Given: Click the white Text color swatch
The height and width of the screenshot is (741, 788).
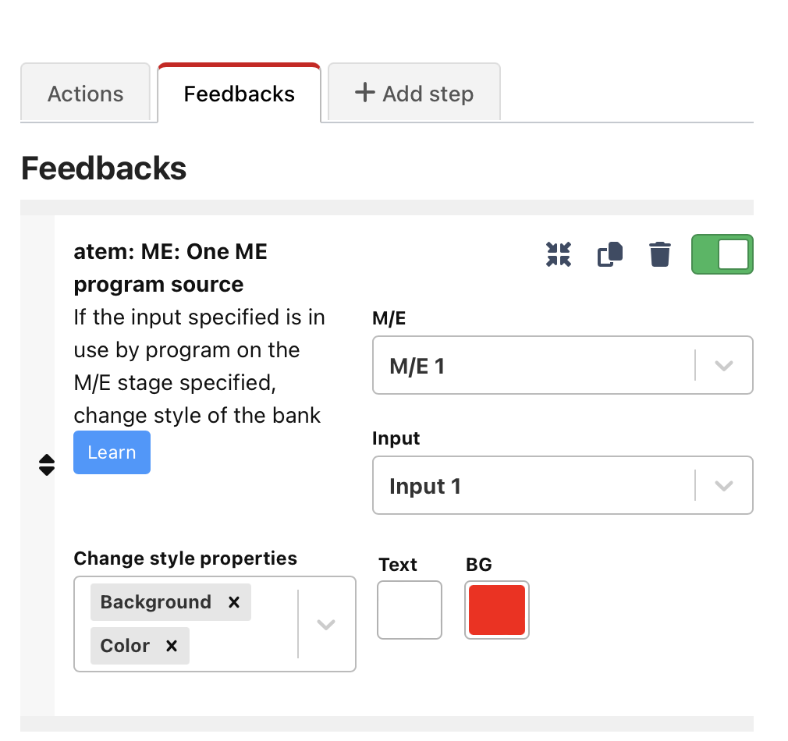Looking at the screenshot, I should click(x=409, y=610).
